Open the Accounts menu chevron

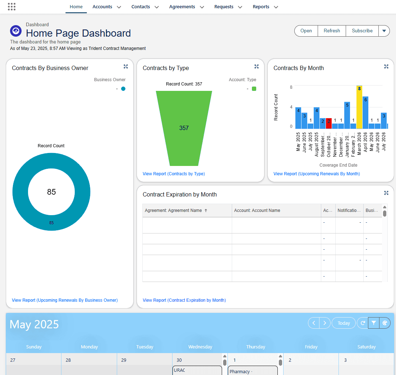[x=119, y=7]
